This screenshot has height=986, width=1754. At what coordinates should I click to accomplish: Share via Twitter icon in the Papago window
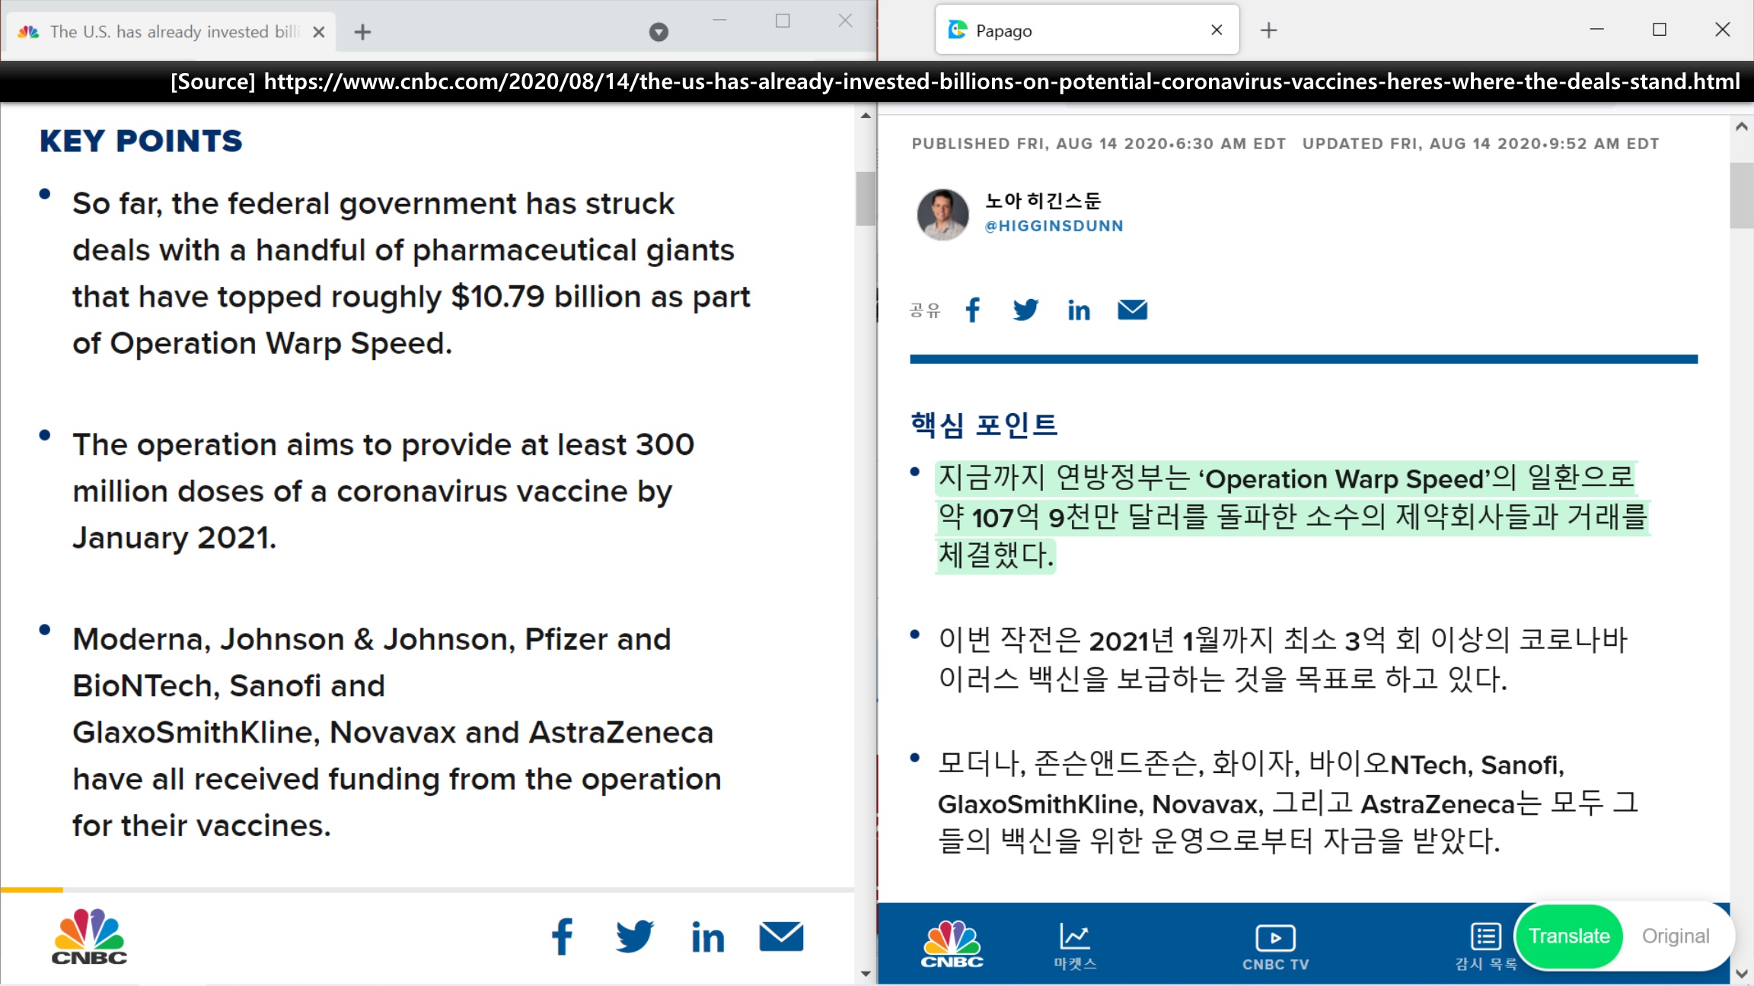[1025, 310]
